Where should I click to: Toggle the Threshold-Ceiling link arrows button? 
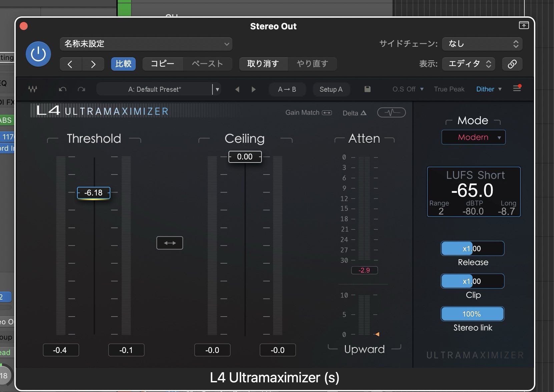(x=170, y=243)
